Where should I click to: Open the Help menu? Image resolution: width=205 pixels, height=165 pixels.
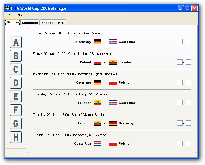(18, 15)
